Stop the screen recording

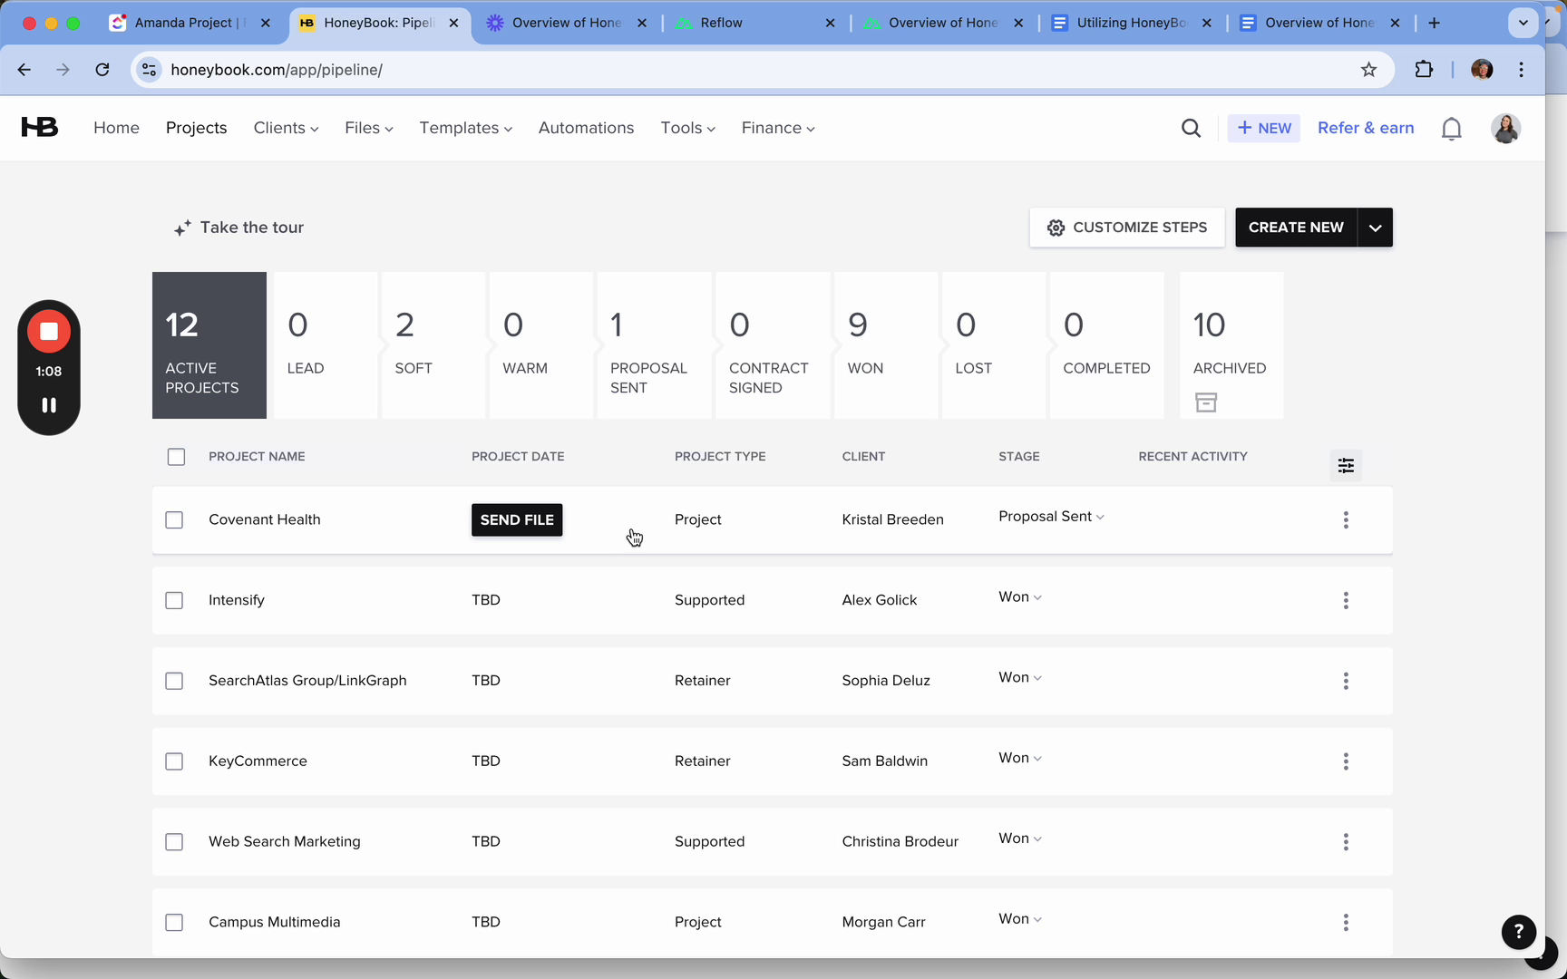pyautogui.click(x=49, y=332)
